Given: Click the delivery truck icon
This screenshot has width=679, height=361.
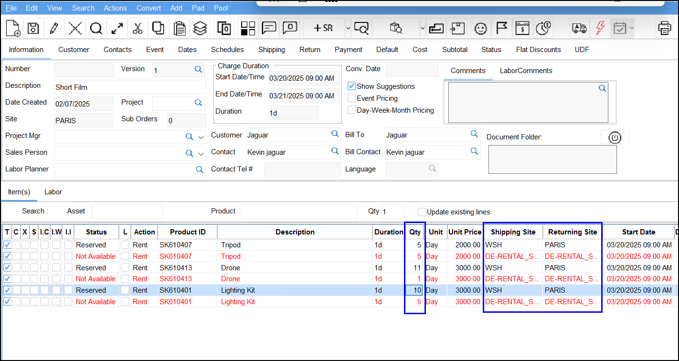Looking at the screenshot, I should [579, 28].
